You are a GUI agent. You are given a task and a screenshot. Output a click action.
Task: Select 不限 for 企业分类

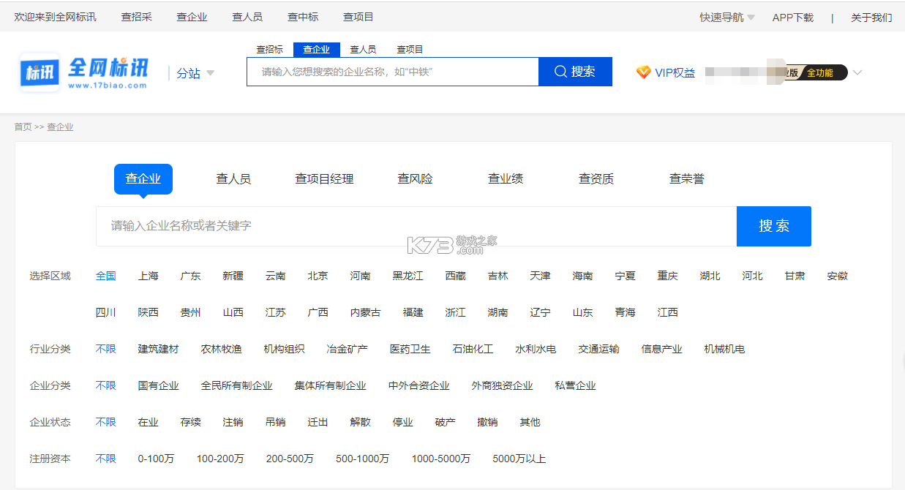(106, 385)
